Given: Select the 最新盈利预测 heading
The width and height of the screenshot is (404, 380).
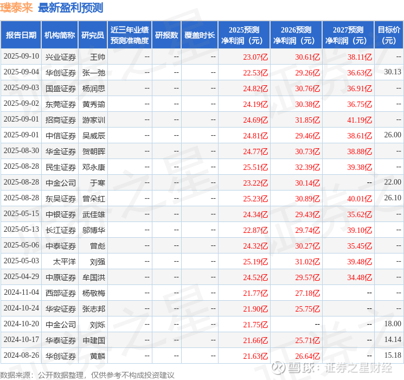Looking at the screenshot, I should coord(70,8).
